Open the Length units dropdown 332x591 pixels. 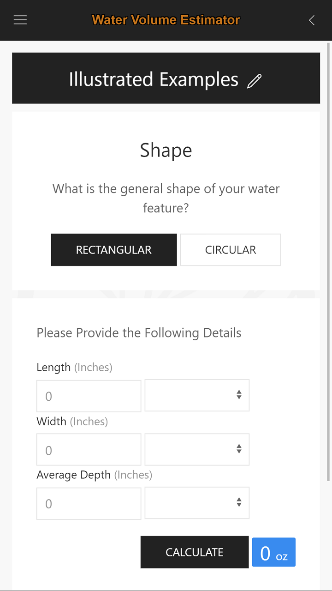[197, 395]
